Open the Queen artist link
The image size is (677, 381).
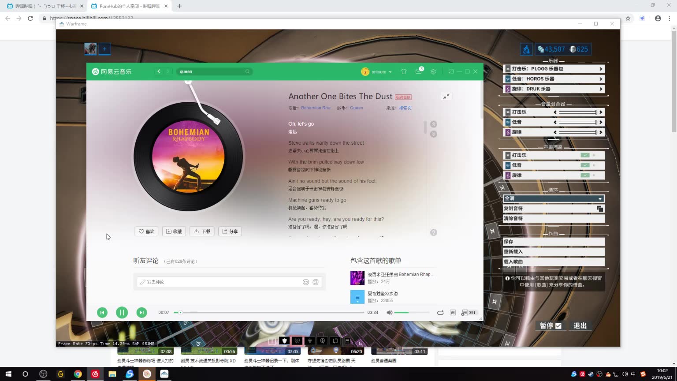[x=357, y=108]
